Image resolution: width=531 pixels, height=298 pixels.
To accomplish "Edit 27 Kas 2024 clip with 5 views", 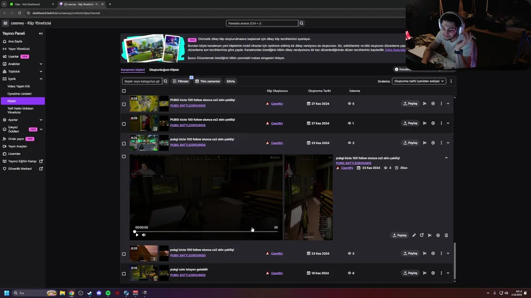I will click(x=425, y=103).
